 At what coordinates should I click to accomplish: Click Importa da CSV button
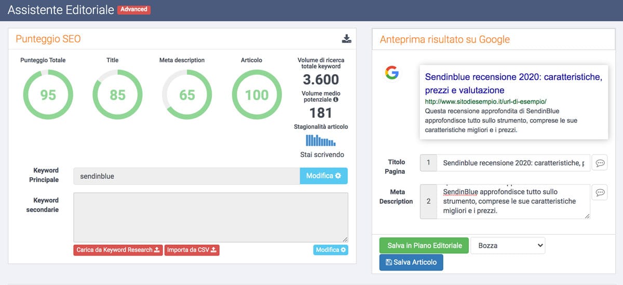point(192,250)
